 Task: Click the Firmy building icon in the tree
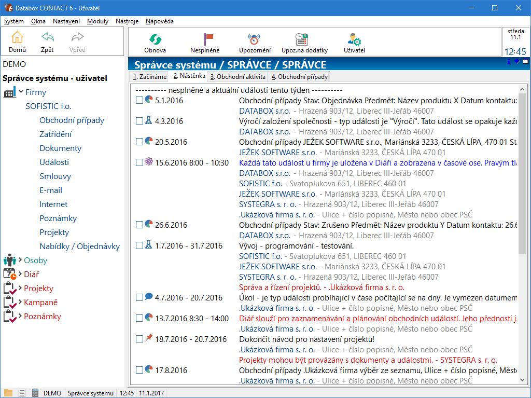[x=10, y=92]
